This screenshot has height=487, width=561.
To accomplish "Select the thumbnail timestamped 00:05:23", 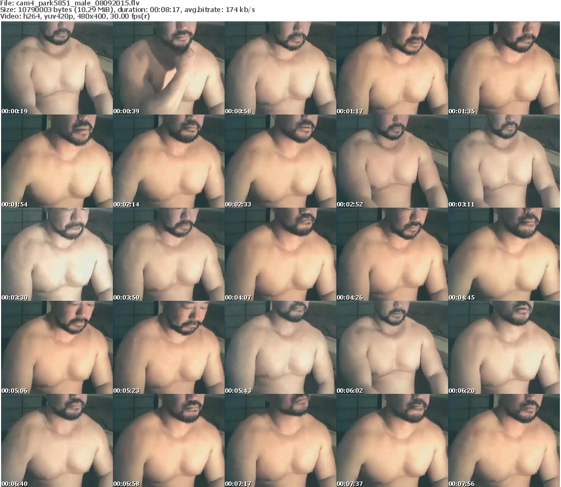I will pos(169,347).
